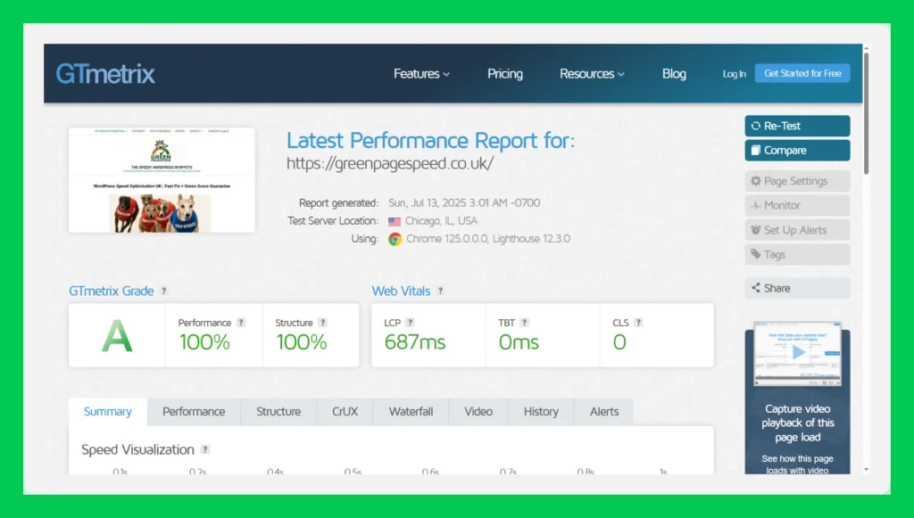914x518 pixels.
Task: Click the website screenshot thumbnail
Action: tap(162, 180)
